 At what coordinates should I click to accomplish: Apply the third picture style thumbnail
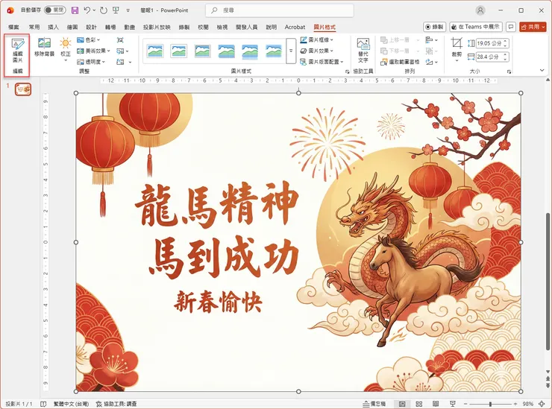tap(202, 51)
